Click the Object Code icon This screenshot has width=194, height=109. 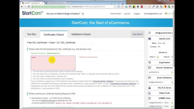tap(149, 93)
